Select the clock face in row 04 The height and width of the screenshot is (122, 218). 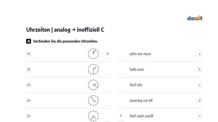pyautogui.click(x=93, y=100)
